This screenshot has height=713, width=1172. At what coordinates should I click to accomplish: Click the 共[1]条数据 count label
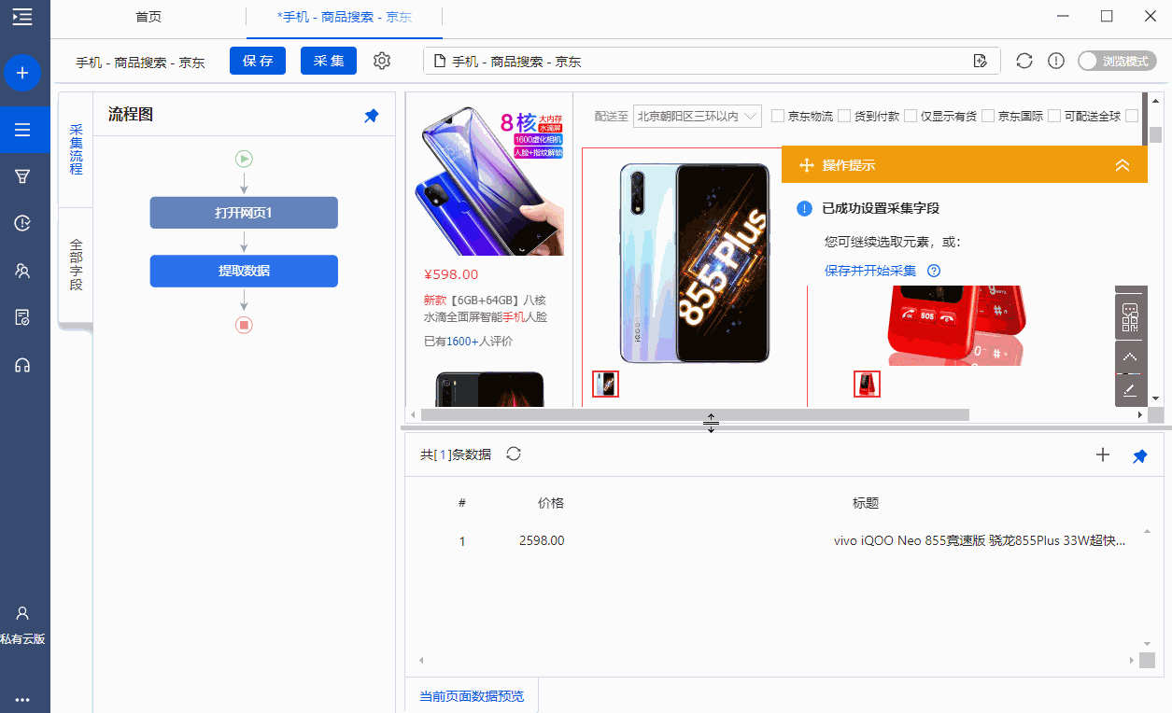tap(456, 454)
